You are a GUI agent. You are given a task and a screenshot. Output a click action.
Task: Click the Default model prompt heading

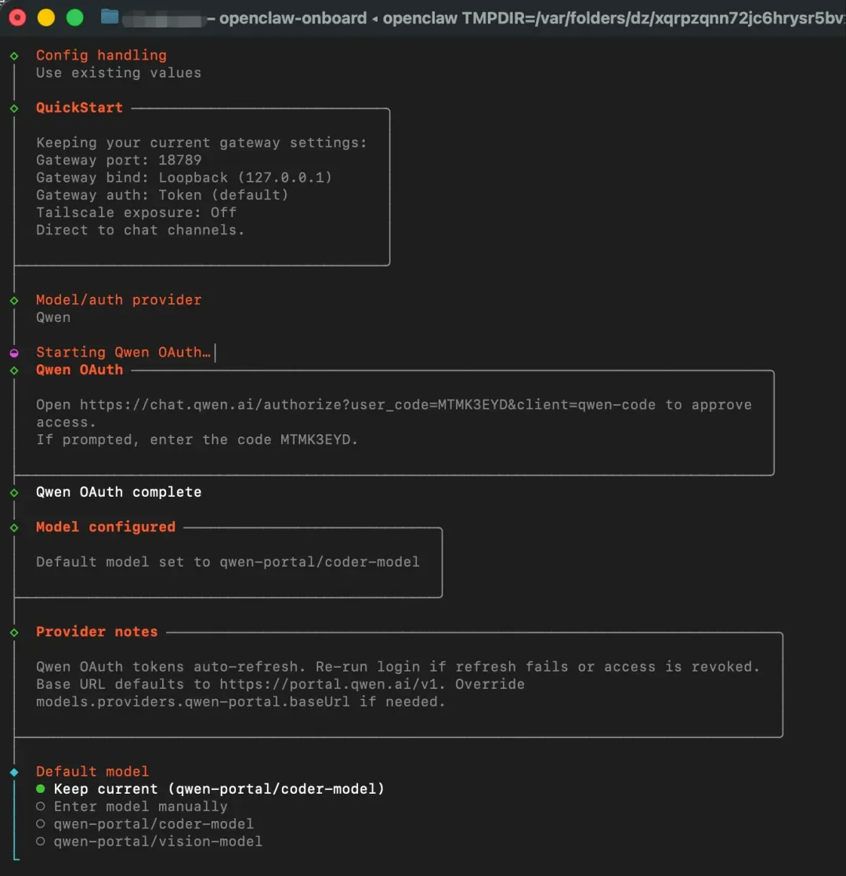(92, 771)
